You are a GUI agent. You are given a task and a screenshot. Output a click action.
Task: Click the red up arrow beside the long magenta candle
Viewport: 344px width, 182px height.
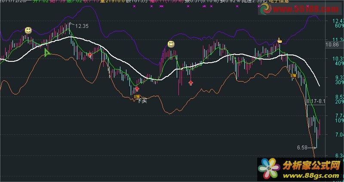tap(190, 82)
